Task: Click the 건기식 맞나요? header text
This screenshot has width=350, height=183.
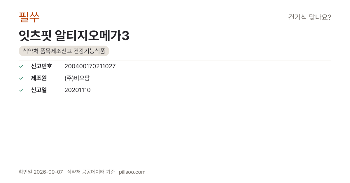Action: click(309, 17)
